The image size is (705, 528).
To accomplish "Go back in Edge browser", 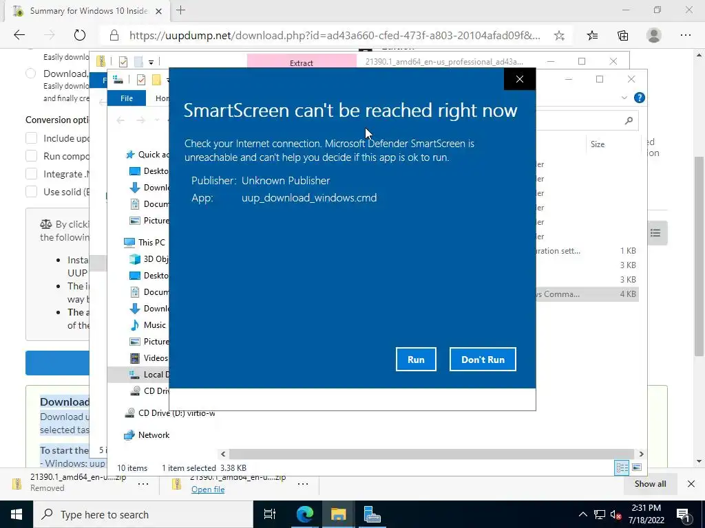I will 19,35.
